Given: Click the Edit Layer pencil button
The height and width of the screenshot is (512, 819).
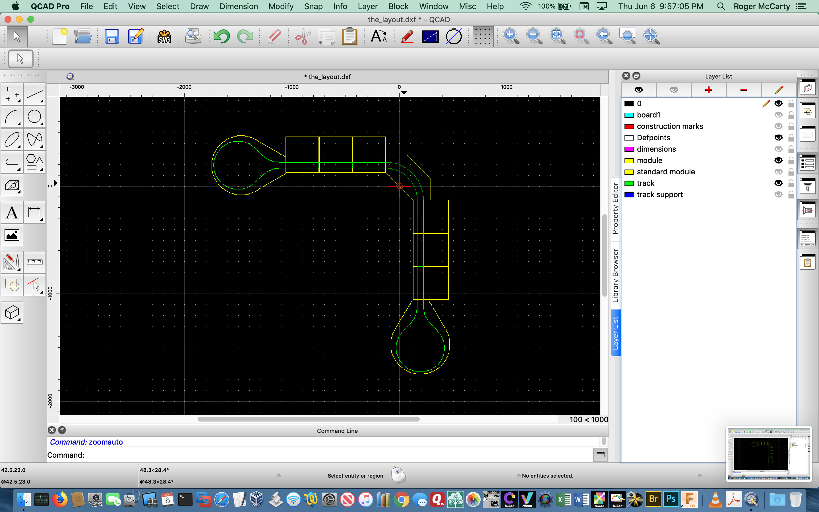Looking at the screenshot, I should (x=779, y=90).
